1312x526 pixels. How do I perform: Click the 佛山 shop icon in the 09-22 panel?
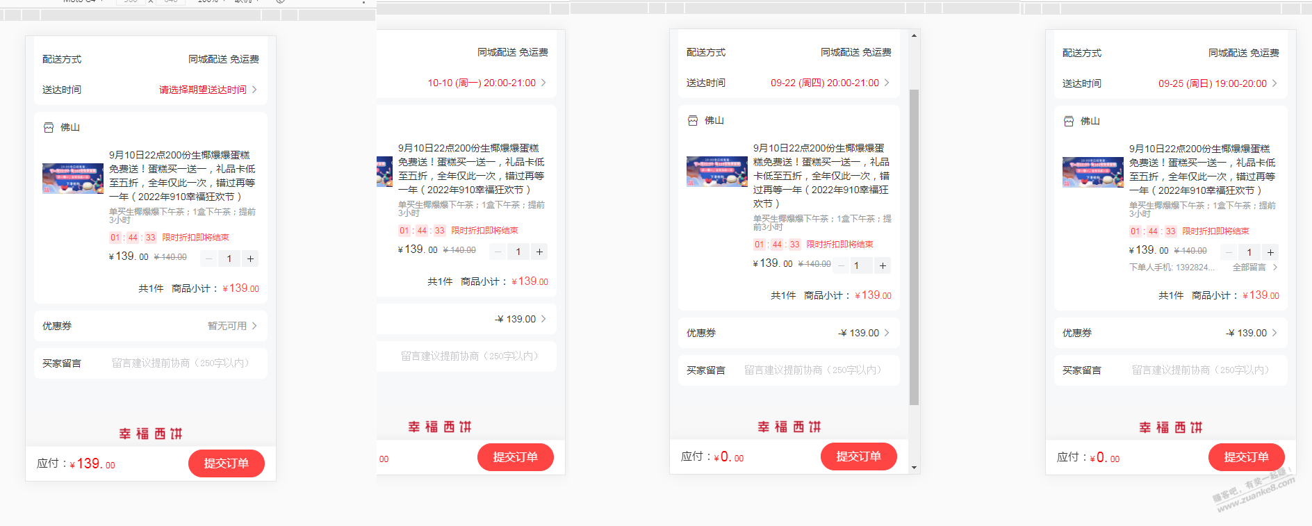(x=693, y=121)
